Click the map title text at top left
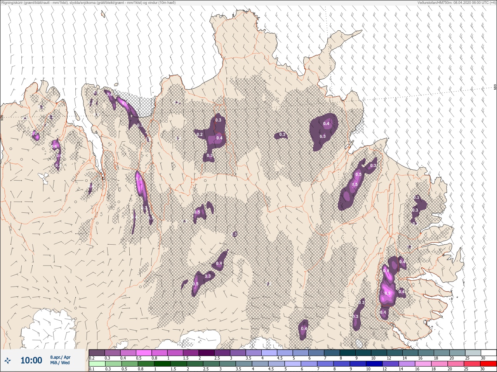 89,3
